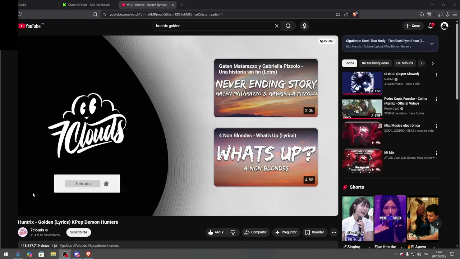Show more filter chips with right arrow
460x259 pixels.
point(433,63)
